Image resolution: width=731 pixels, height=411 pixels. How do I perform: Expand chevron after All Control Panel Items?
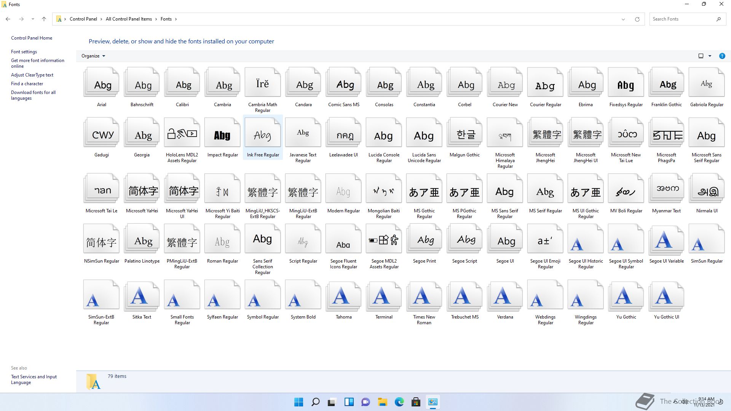pos(156,19)
